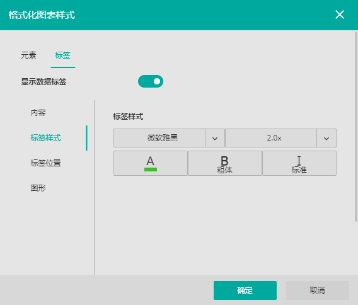358x305 pixels.
Task: Toggle the 显示数据标签 switch off
Action: [x=151, y=81]
